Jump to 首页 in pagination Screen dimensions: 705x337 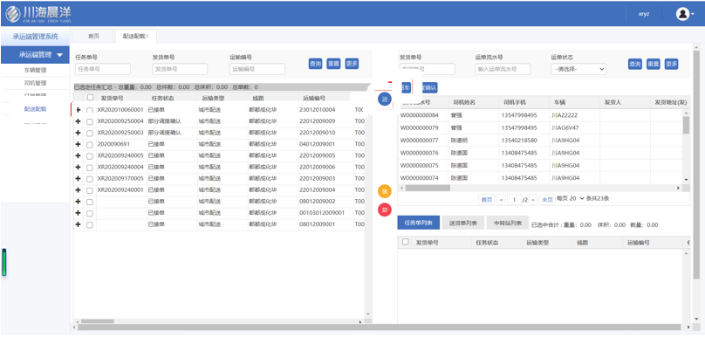click(486, 199)
